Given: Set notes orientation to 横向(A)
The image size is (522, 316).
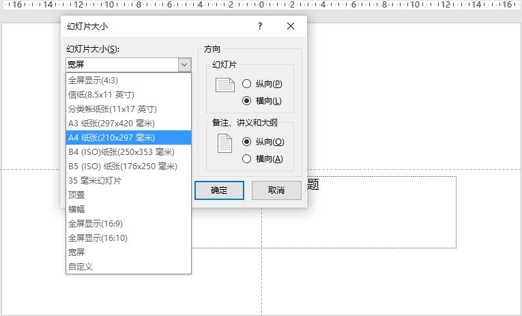Looking at the screenshot, I should pyautogui.click(x=263, y=159).
